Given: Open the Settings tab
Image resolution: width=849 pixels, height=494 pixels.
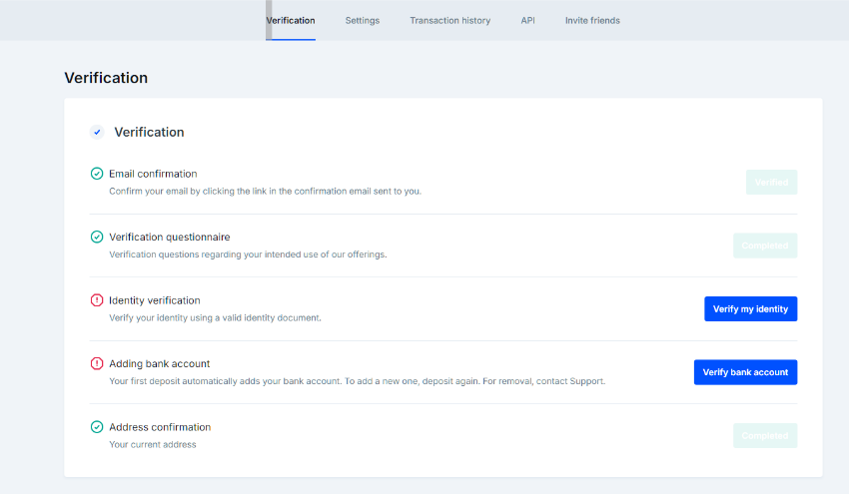Looking at the screenshot, I should click(x=363, y=20).
